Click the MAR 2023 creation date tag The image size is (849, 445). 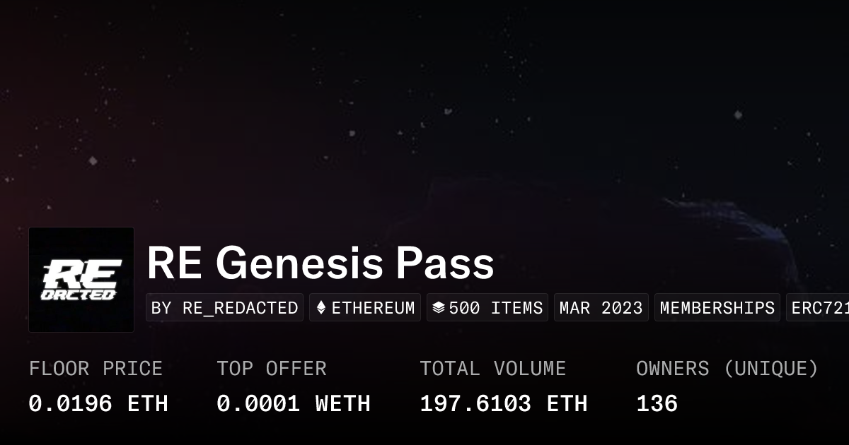pyautogui.click(x=601, y=308)
